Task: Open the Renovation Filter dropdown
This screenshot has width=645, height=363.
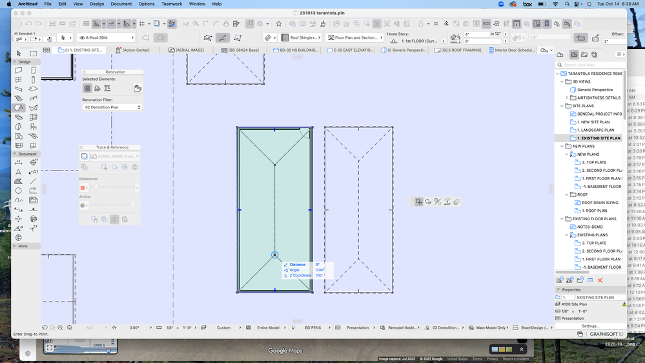Action: click(112, 107)
